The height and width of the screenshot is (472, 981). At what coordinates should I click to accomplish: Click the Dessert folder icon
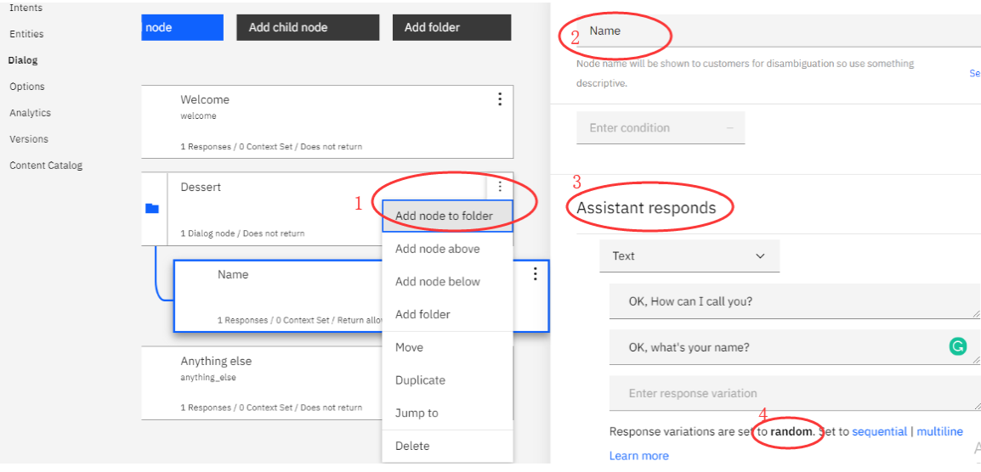pyautogui.click(x=152, y=208)
